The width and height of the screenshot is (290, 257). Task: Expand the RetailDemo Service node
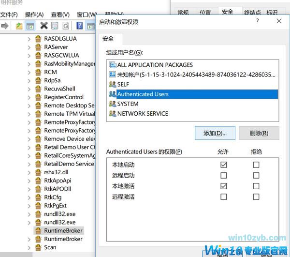click(x=29, y=165)
